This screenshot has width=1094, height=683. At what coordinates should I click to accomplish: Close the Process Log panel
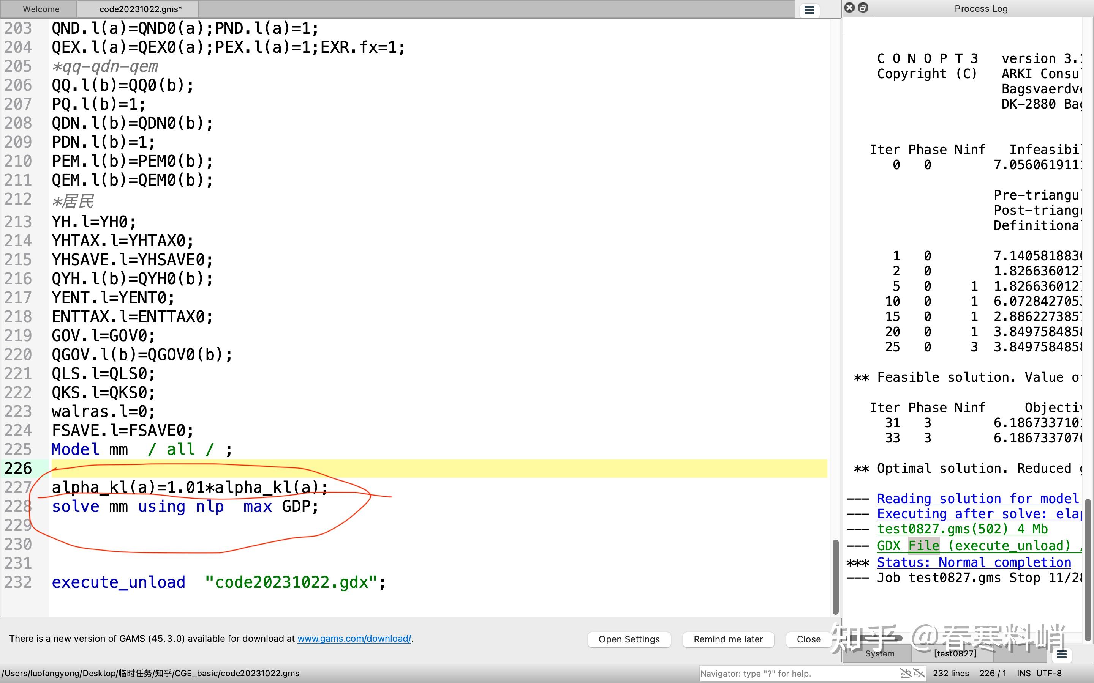click(x=849, y=8)
